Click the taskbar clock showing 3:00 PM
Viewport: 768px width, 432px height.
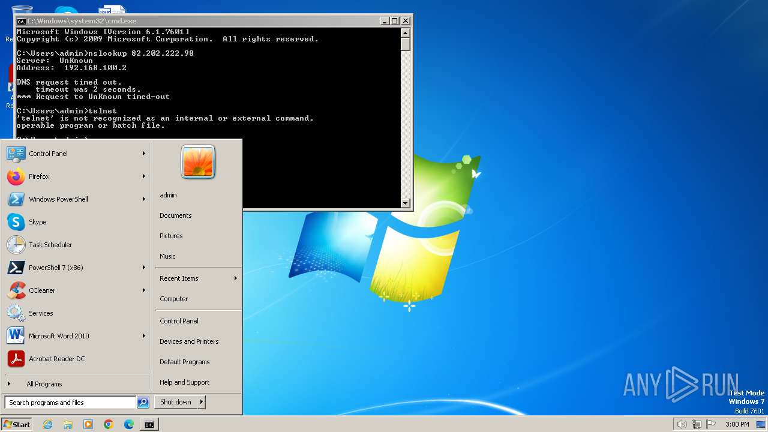737,424
